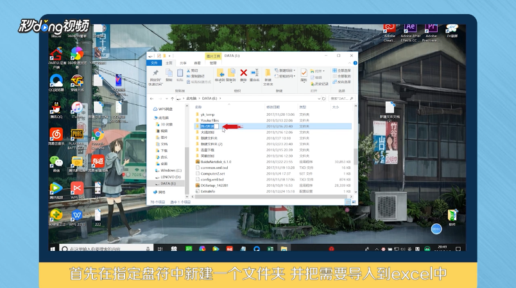Click the horizontal scrollbar in file list

pos(270,197)
